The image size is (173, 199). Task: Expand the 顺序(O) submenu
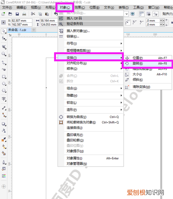[x=91, y=69]
